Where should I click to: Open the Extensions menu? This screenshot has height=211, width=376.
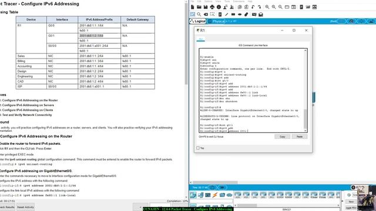click(239, 1)
